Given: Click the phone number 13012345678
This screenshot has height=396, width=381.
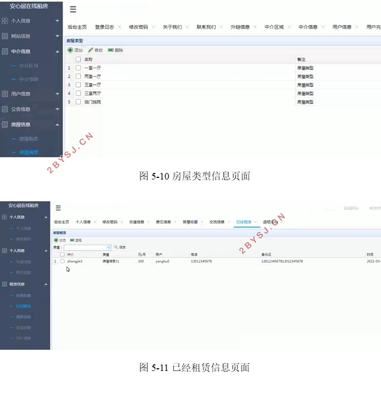Looking at the screenshot, I should [x=201, y=261].
